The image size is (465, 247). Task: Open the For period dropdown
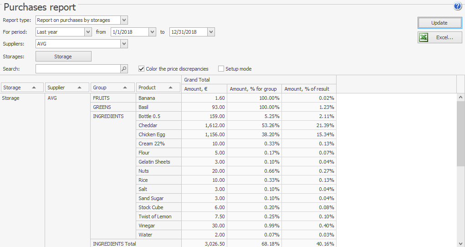tap(88, 32)
